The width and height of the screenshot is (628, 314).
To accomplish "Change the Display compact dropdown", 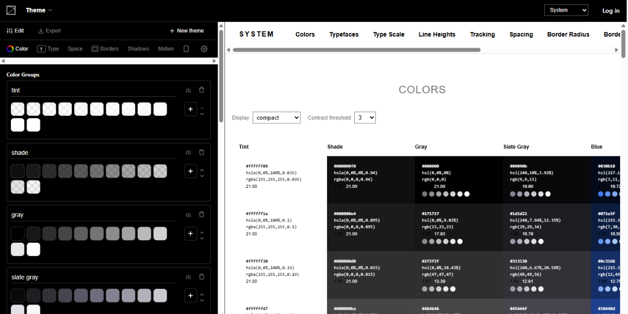I will (276, 117).
